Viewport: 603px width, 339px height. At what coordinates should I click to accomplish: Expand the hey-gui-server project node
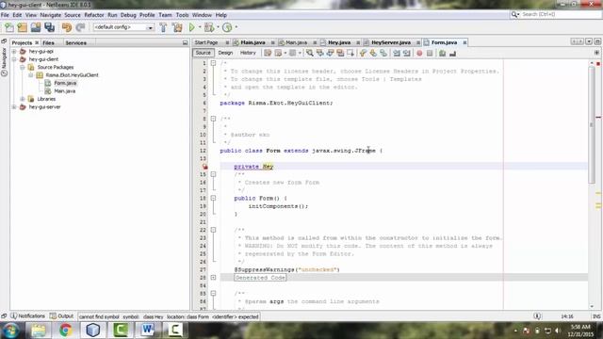click(14, 106)
